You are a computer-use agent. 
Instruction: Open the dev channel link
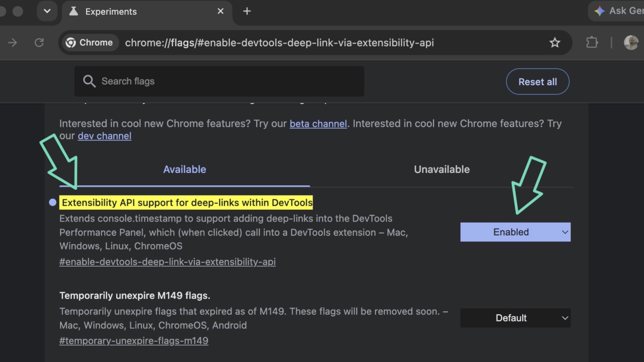[104, 136]
